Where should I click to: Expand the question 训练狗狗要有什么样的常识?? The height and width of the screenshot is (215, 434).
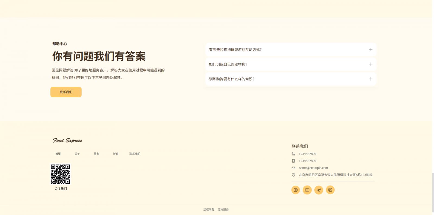pos(291,79)
